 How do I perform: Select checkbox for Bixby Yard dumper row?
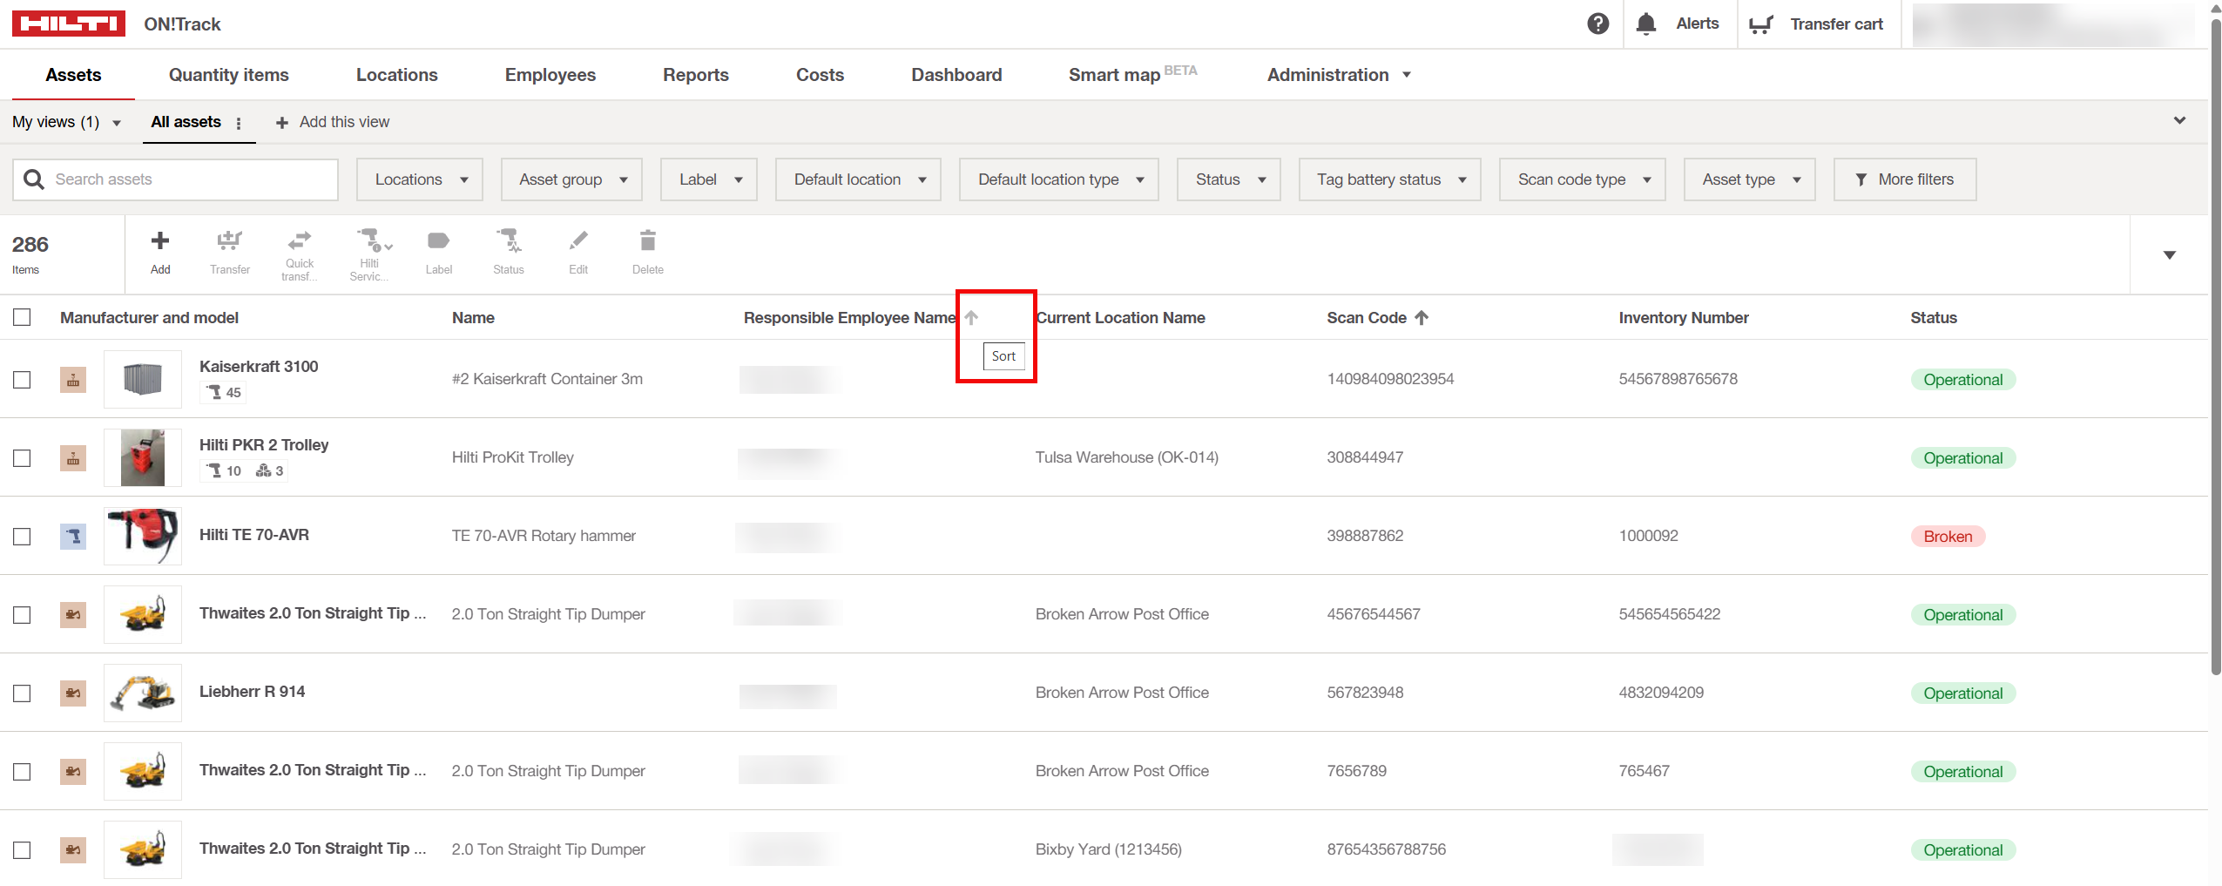[x=22, y=850]
